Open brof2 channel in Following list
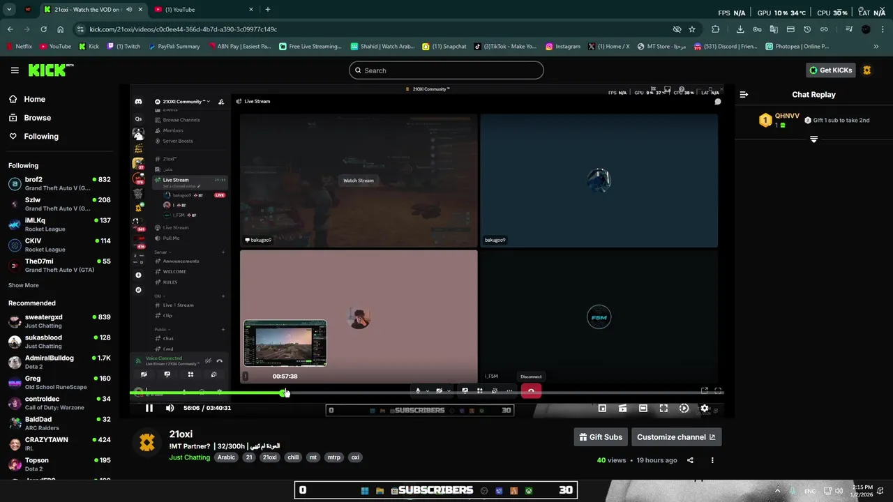Screen dimensions: 893x502 [59, 184]
